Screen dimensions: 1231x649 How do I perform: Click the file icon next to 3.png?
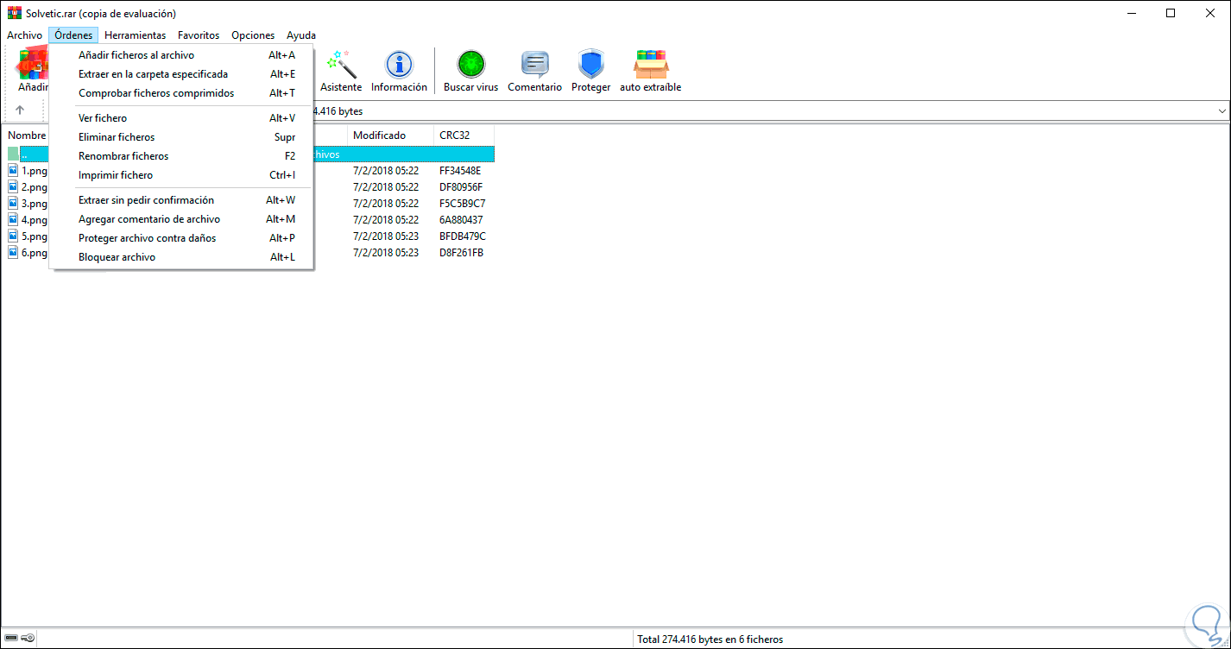coord(13,203)
